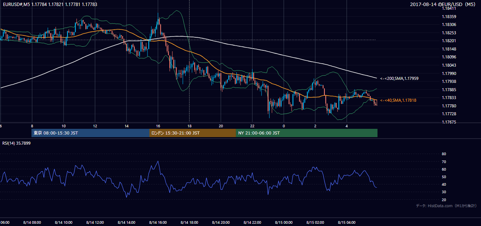This screenshot has width=481, height=226.
Task: Click the 8/14 16:00 time label
Action: click(x=158, y=222)
